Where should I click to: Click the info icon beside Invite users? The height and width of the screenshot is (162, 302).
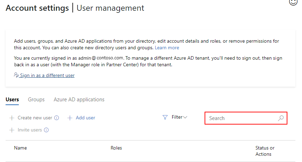(46, 130)
